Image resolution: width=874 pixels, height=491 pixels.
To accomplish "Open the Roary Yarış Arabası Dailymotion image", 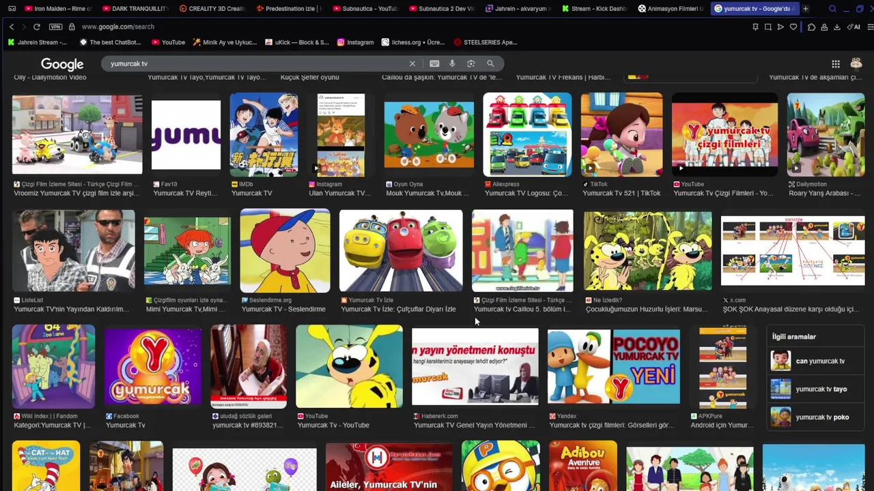I will [x=826, y=134].
